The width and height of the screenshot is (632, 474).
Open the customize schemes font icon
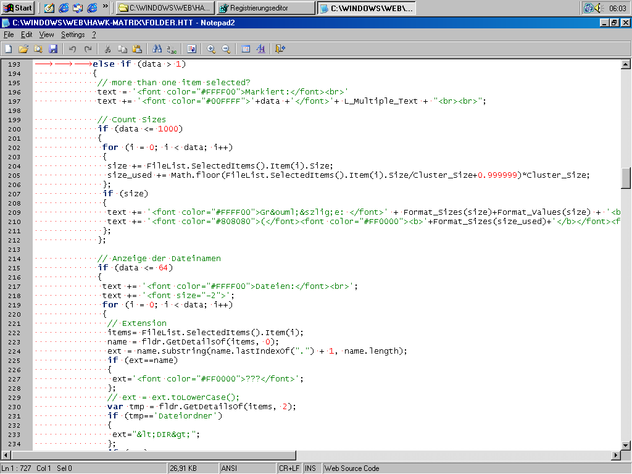click(261, 49)
